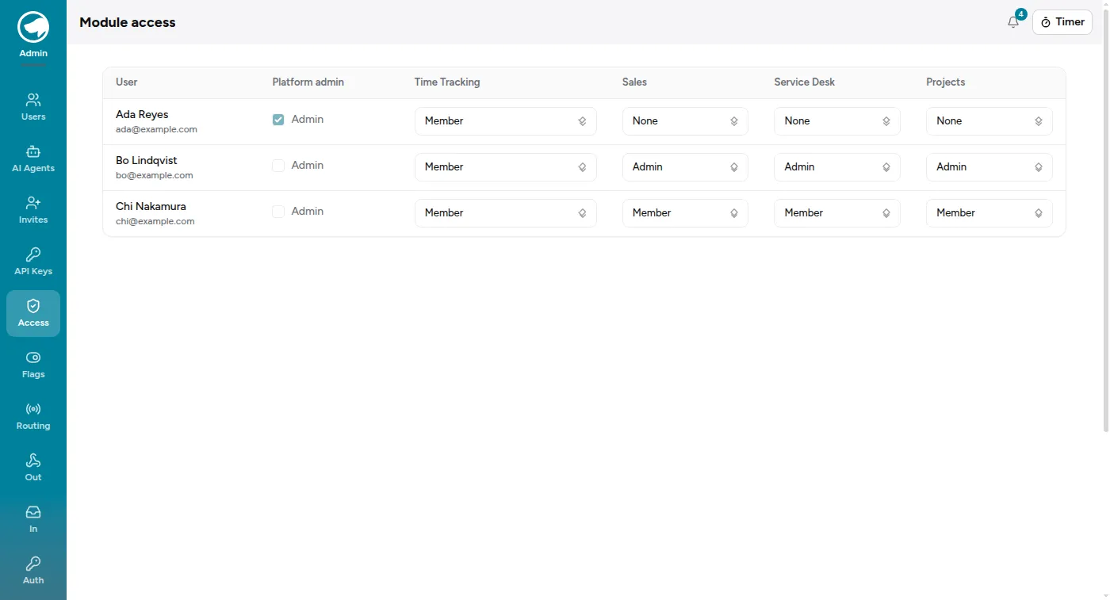The height and width of the screenshot is (600, 1110).
Task: Click the Timer button
Action: pyautogui.click(x=1062, y=22)
